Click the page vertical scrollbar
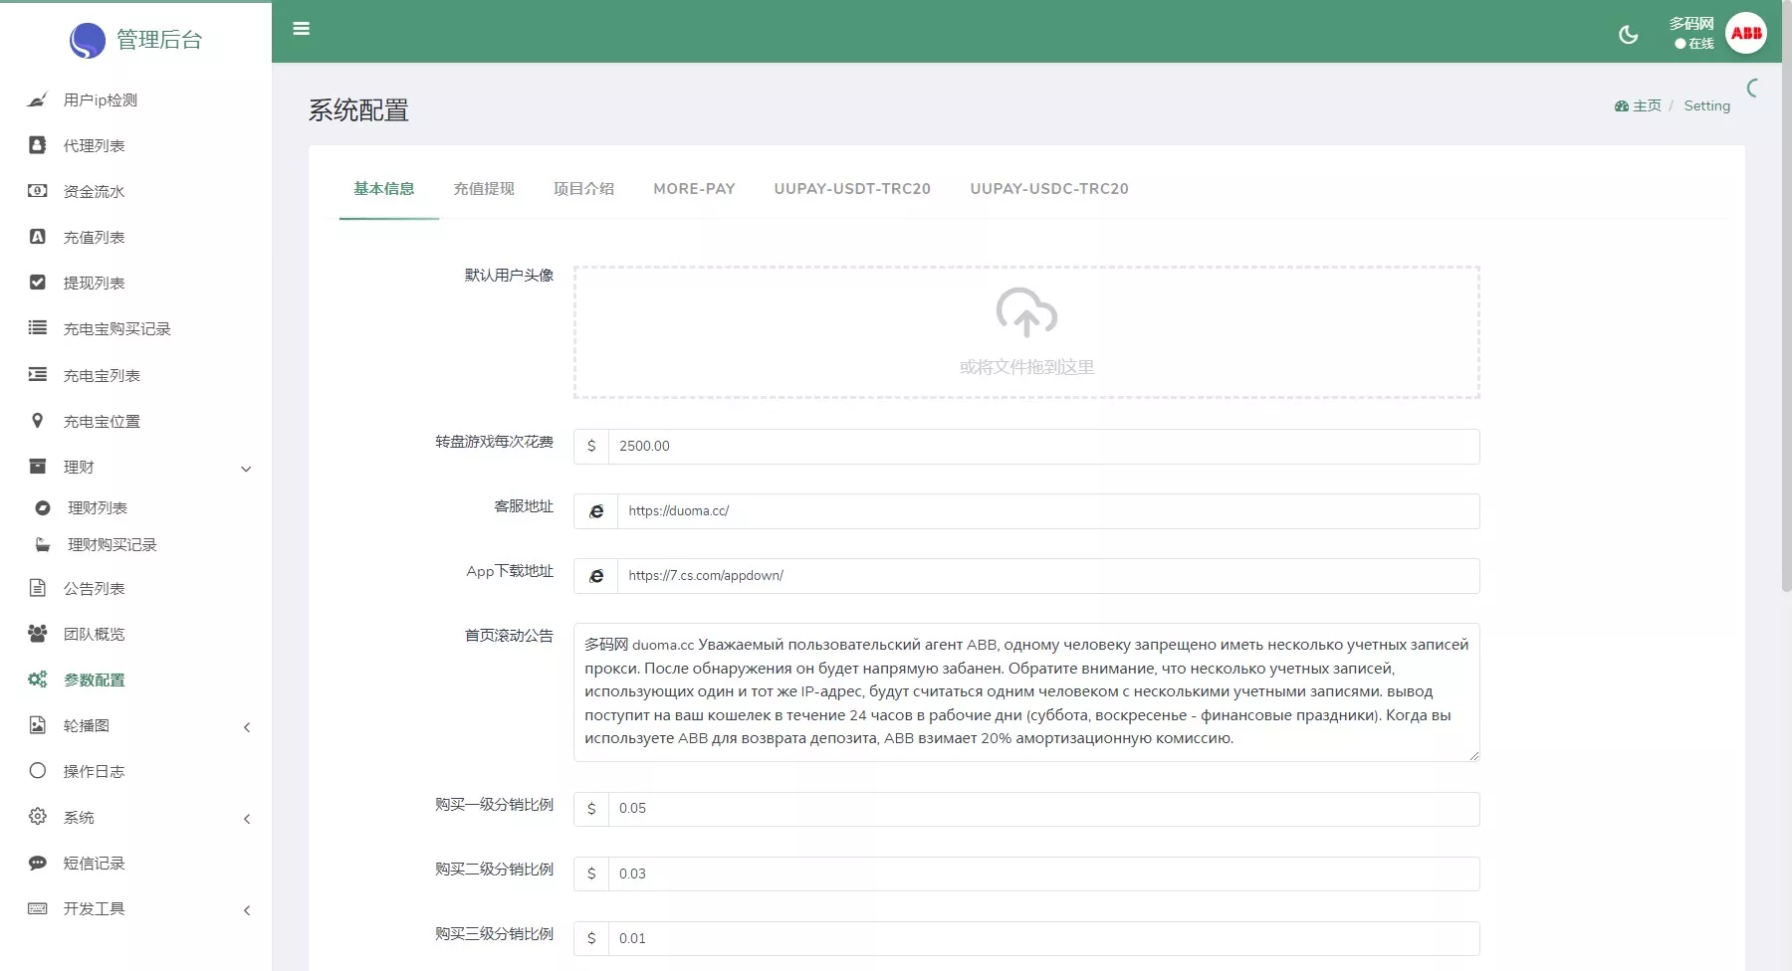The width and height of the screenshot is (1792, 971). [1784, 298]
